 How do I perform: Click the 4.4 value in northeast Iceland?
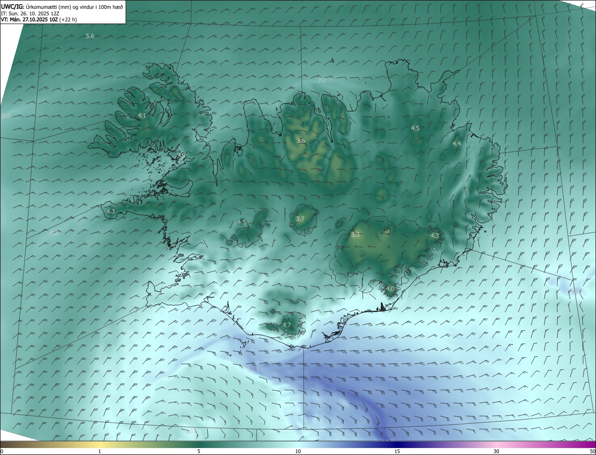(x=457, y=144)
